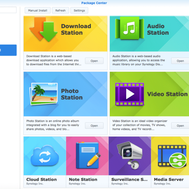Open Audio Station package

[180, 61]
